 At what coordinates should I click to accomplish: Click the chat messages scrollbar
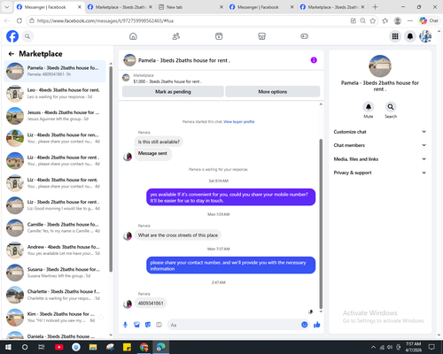321,224
